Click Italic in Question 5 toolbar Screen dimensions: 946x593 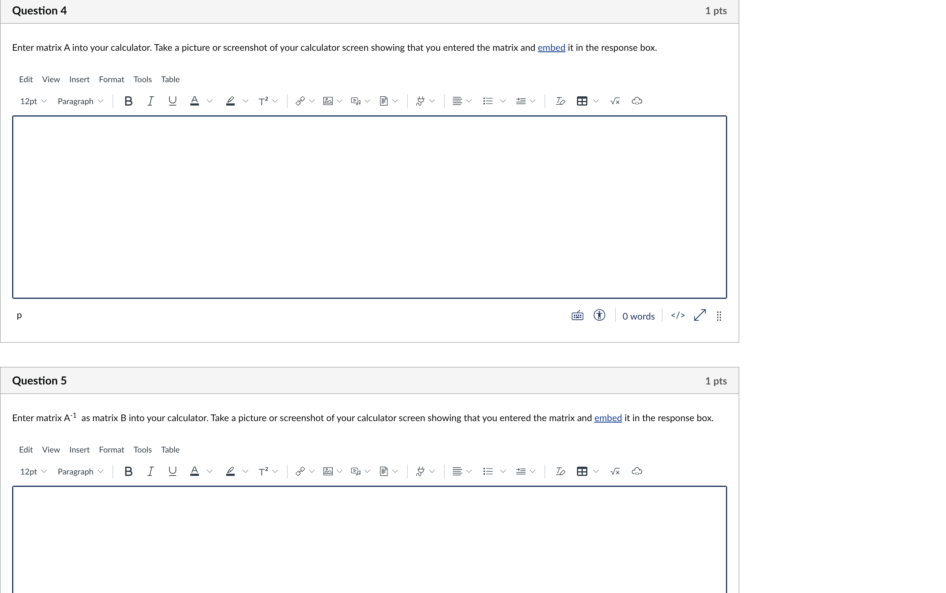150,471
